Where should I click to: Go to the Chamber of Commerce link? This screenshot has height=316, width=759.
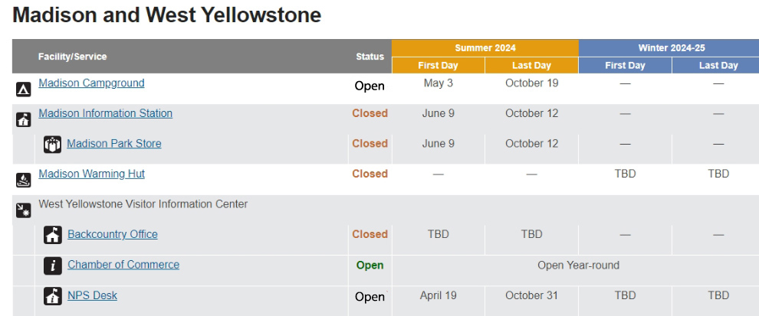(123, 265)
